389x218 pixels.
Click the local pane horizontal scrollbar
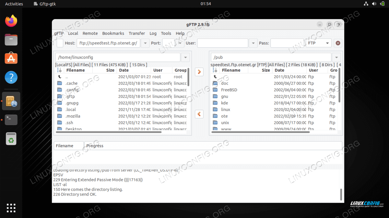click(109, 132)
